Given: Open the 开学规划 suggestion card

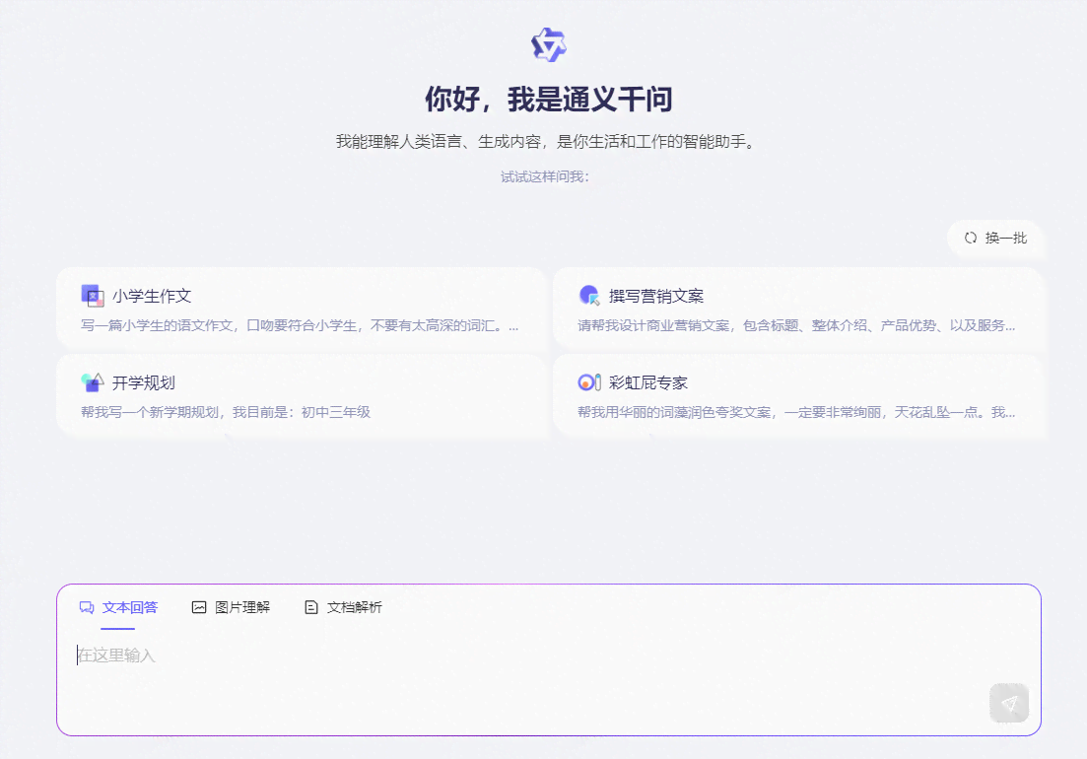Looking at the screenshot, I should (302, 395).
